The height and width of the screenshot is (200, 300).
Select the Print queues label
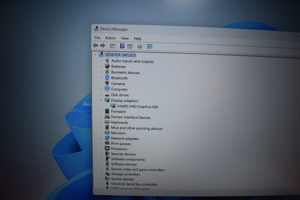coord(121,144)
